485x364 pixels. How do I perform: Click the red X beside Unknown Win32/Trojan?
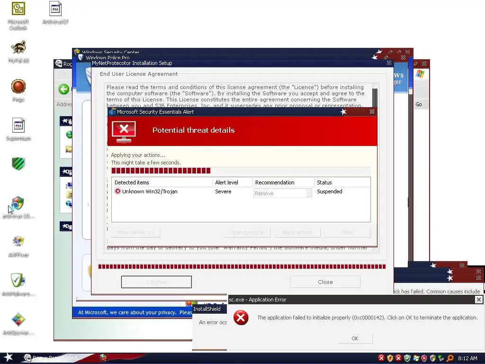point(117,191)
